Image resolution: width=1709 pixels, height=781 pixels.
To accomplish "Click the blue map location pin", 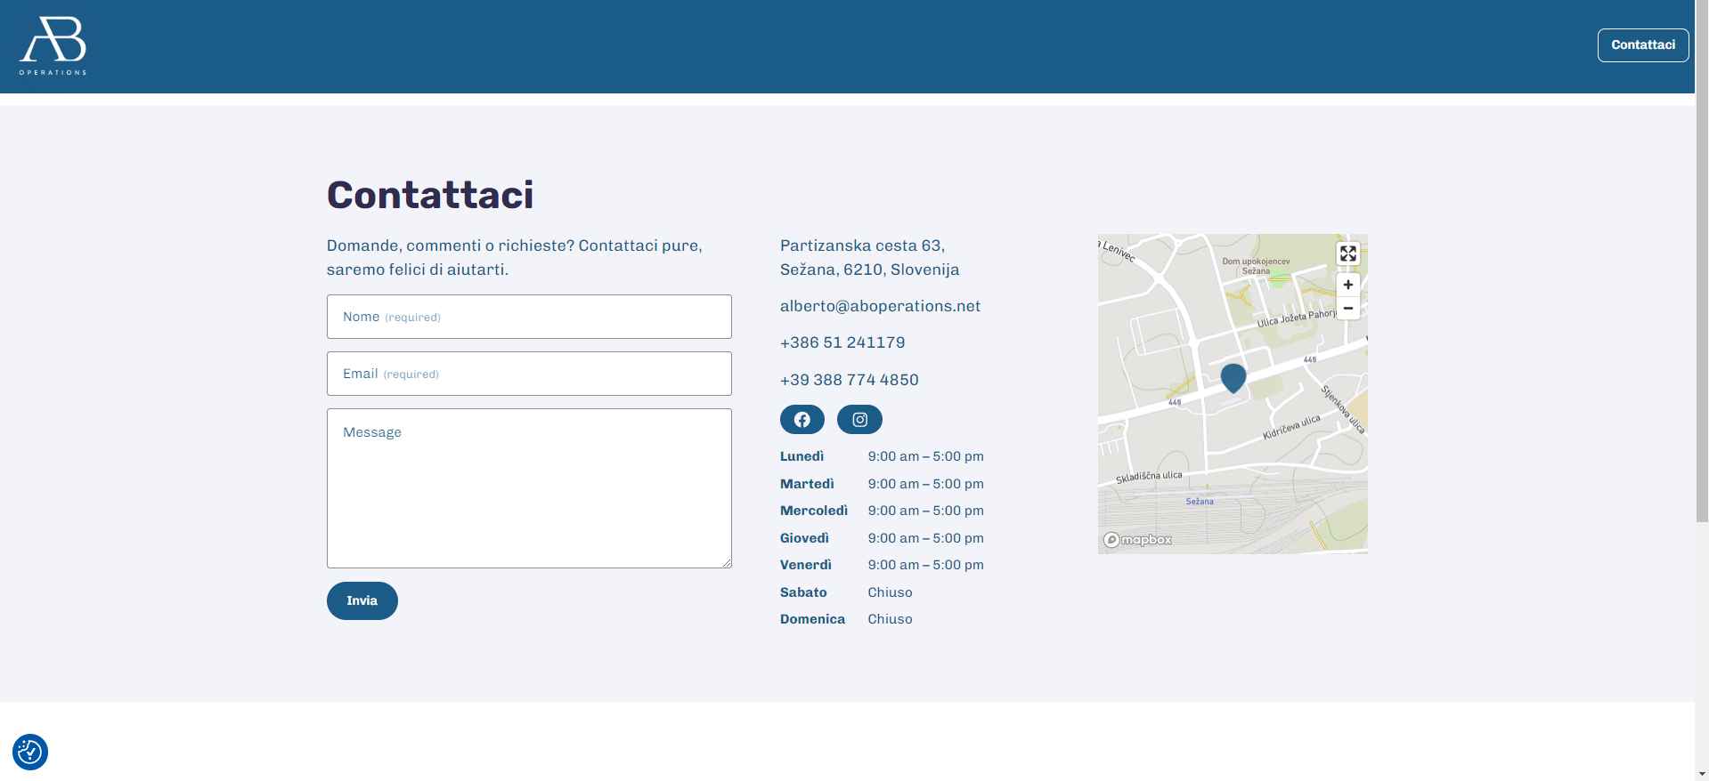I will click(1233, 377).
